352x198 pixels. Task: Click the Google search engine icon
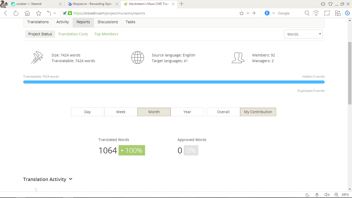coord(267,13)
